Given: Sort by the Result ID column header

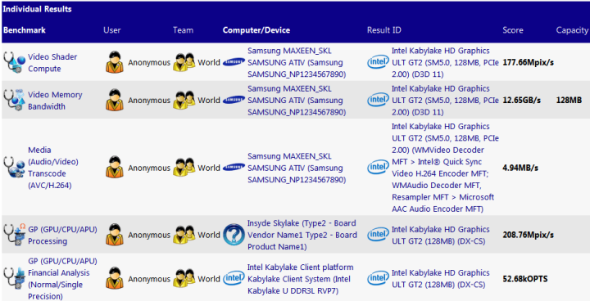Looking at the screenshot, I should coord(384,30).
